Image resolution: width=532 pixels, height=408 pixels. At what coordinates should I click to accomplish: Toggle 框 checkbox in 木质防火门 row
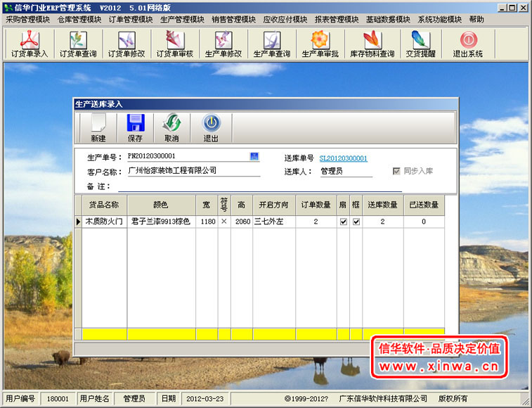click(356, 222)
